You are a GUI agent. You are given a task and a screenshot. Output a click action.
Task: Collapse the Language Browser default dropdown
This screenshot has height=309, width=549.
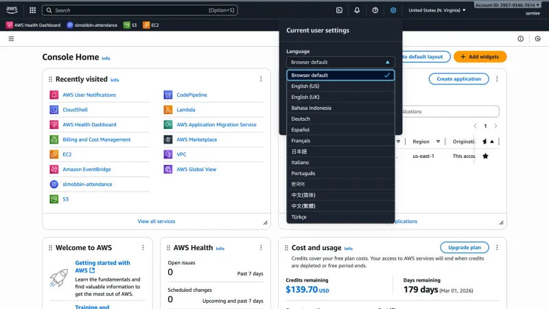[340, 62]
